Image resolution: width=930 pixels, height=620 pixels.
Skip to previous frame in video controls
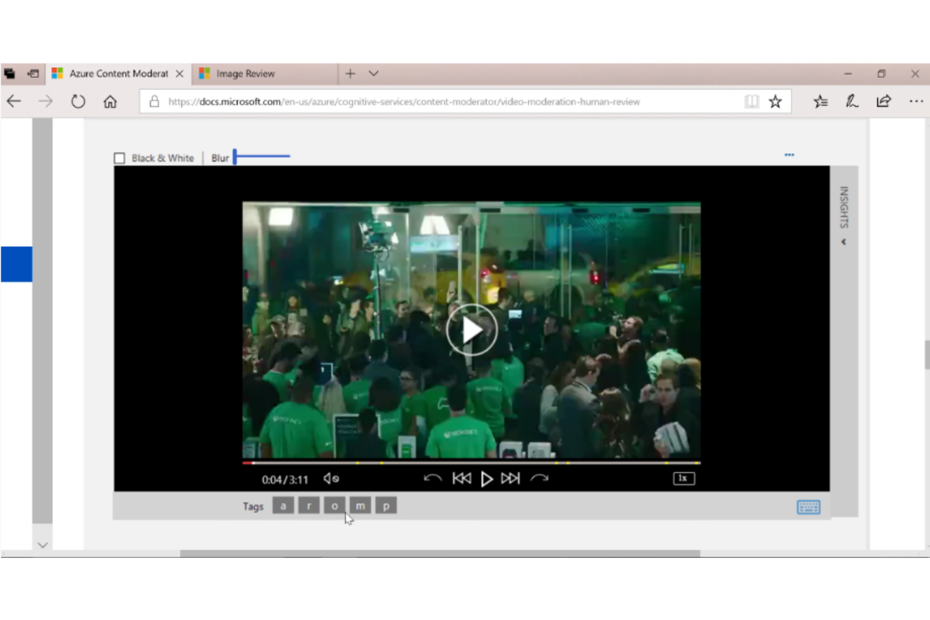[x=461, y=479]
